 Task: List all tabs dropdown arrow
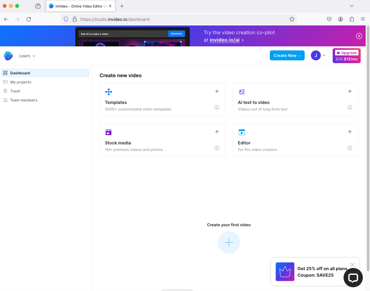351,6
